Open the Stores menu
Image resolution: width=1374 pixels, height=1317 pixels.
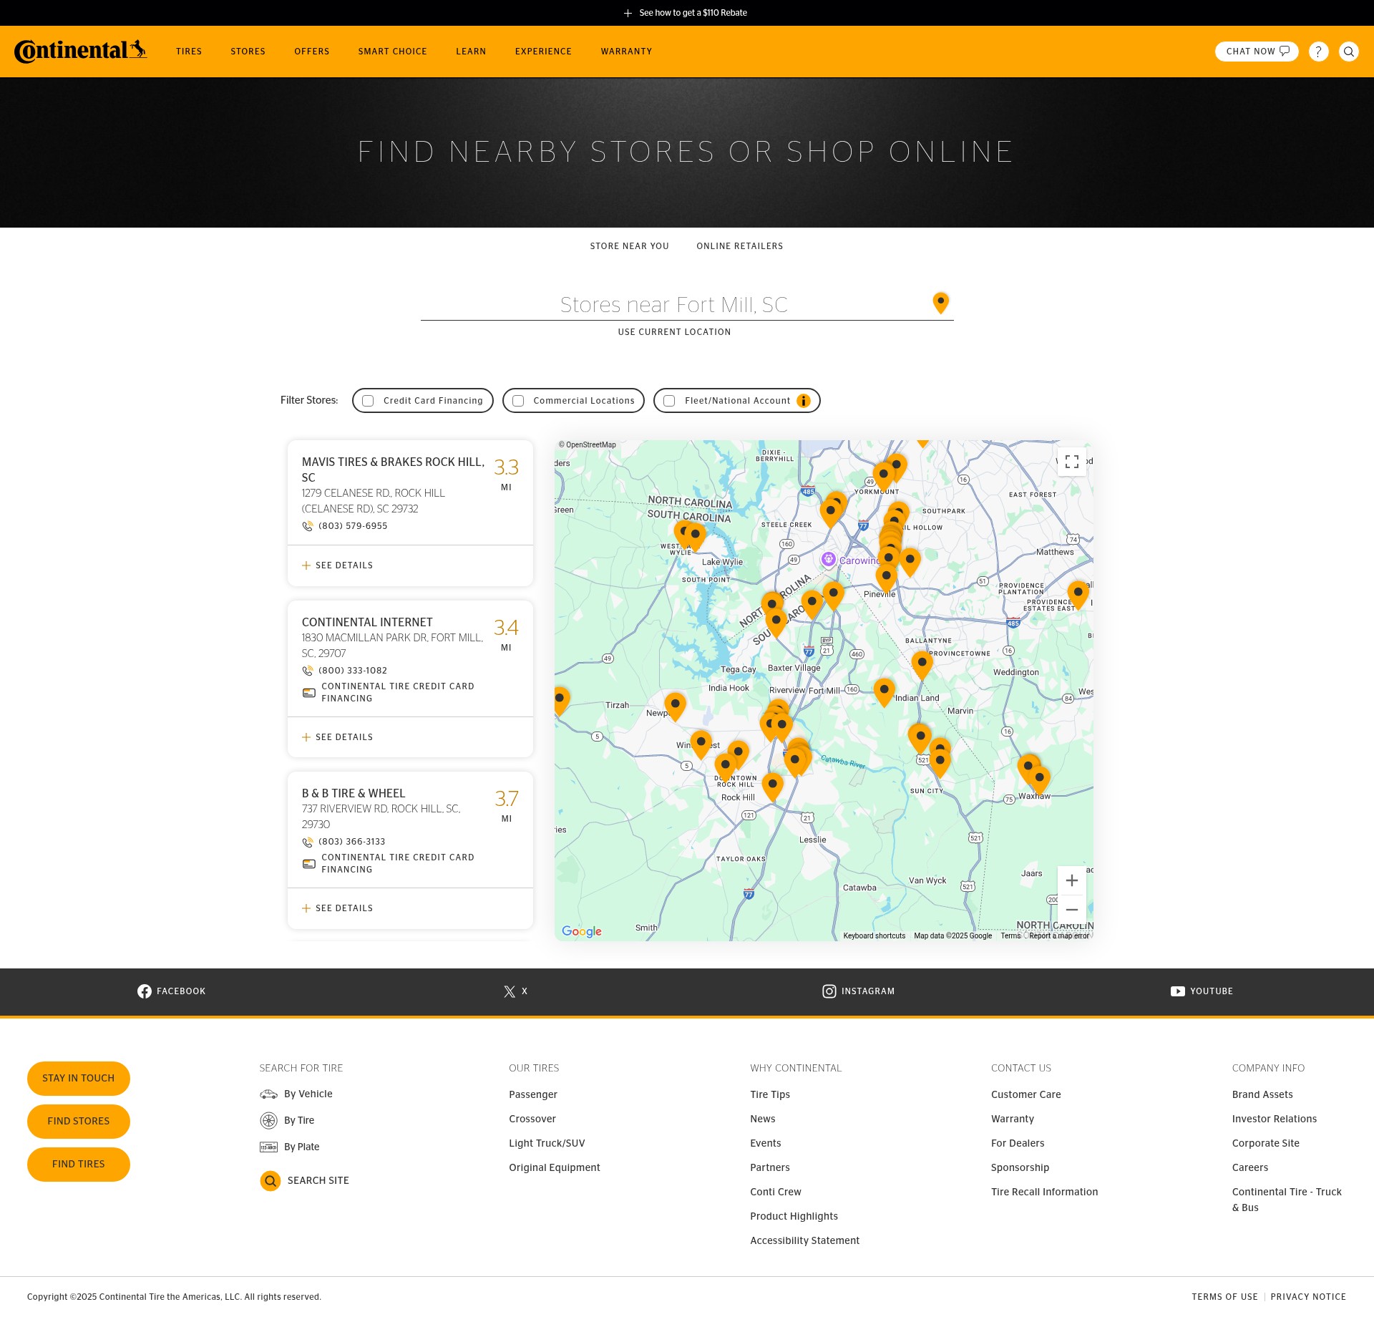coord(248,52)
